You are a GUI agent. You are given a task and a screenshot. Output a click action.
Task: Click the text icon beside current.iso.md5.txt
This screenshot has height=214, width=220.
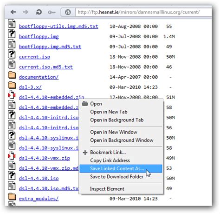12,64
